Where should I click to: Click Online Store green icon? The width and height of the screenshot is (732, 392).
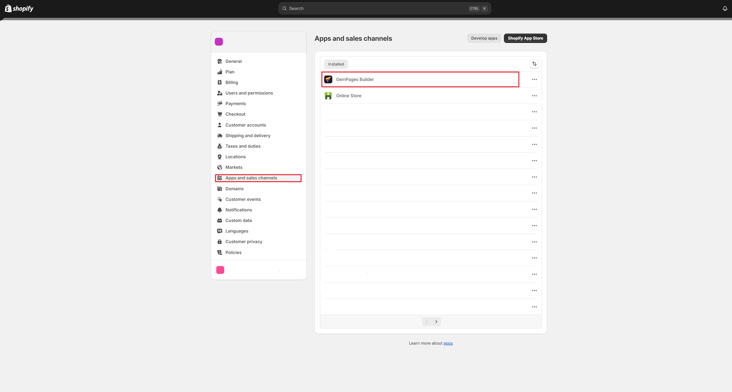coord(328,96)
